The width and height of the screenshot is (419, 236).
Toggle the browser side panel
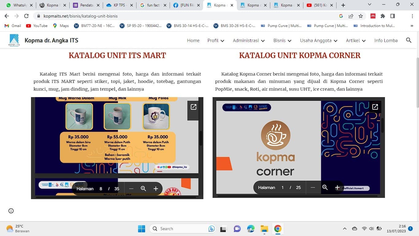(x=393, y=16)
